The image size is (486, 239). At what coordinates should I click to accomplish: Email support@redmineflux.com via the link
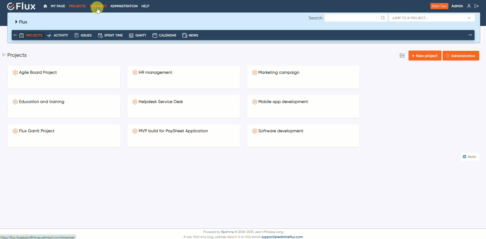point(282,237)
